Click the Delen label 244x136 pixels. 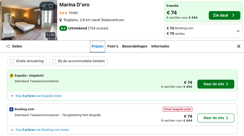click(x=17, y=46)
